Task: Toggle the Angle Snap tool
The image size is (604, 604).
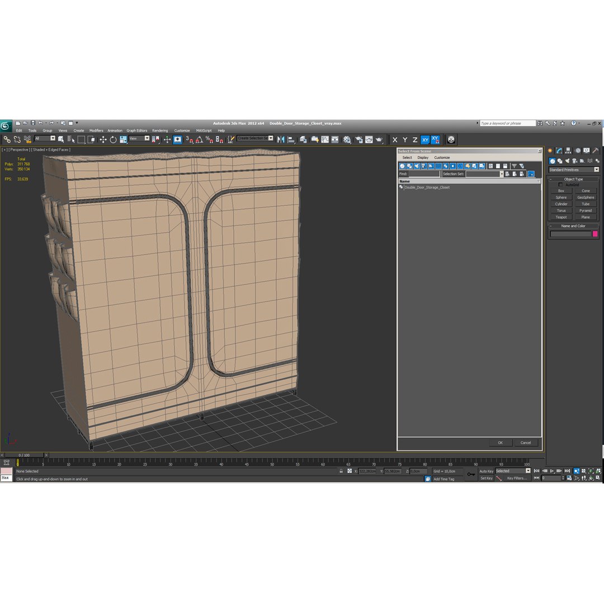Action: coord(199,139)
